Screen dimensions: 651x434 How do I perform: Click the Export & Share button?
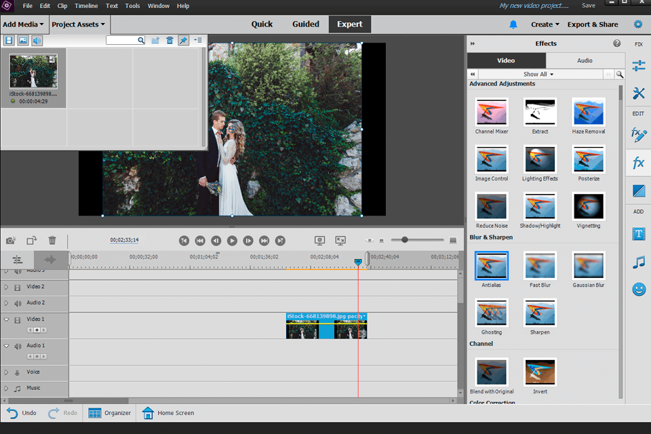tap(592, 24)
